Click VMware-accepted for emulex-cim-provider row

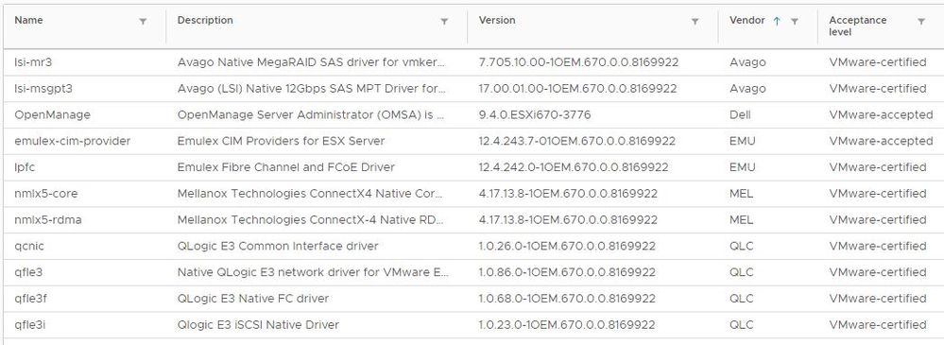pyautogui.click(x=881, y=141)
